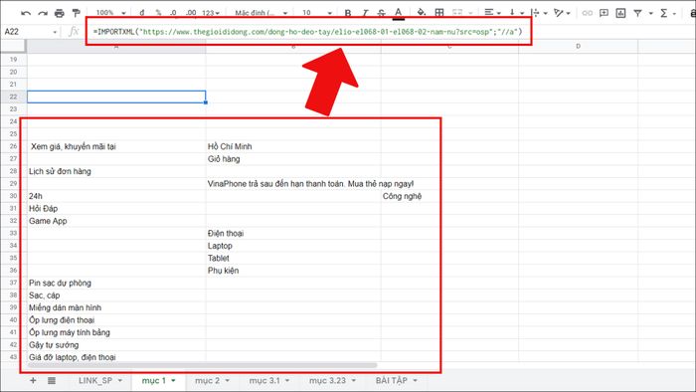Select row 33 header
This screenshot has height=392, width=696.
(13, 233)
